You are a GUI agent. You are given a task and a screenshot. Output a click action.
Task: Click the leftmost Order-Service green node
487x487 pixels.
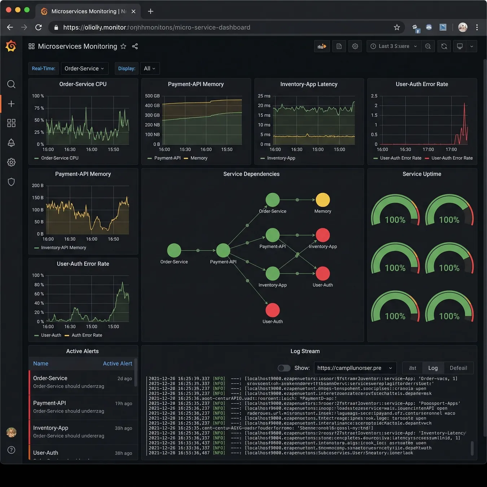(174, 250)
